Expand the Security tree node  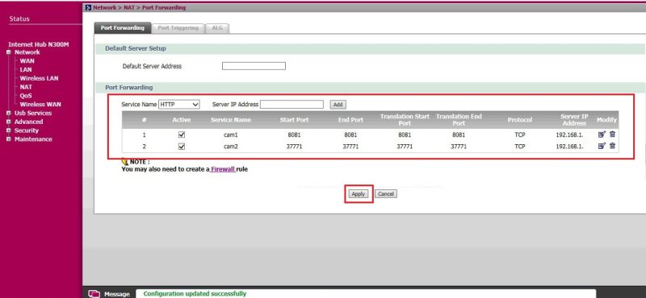click(x=8, y=130)
